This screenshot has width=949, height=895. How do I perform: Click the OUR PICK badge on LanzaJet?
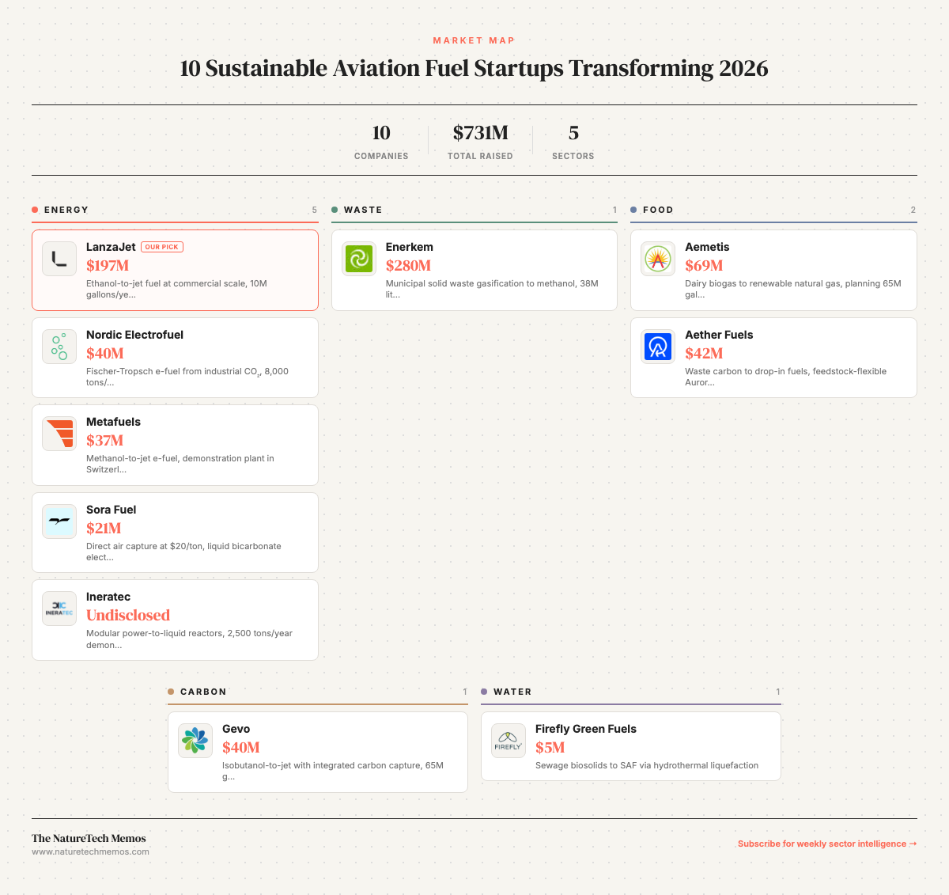tap(162, 247)
